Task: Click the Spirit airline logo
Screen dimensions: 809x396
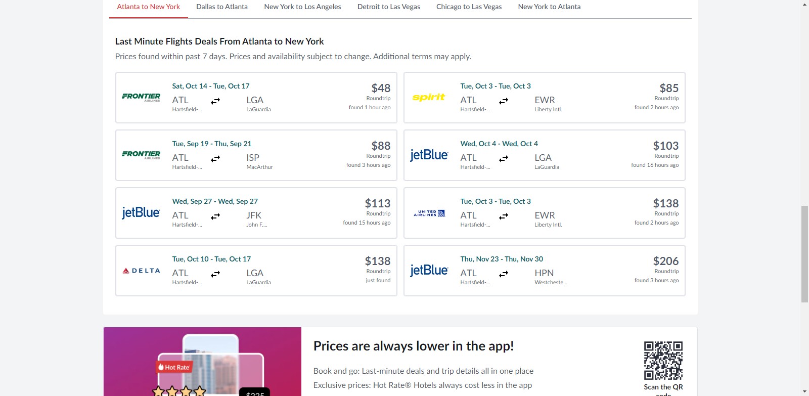Action: (429, 97)
